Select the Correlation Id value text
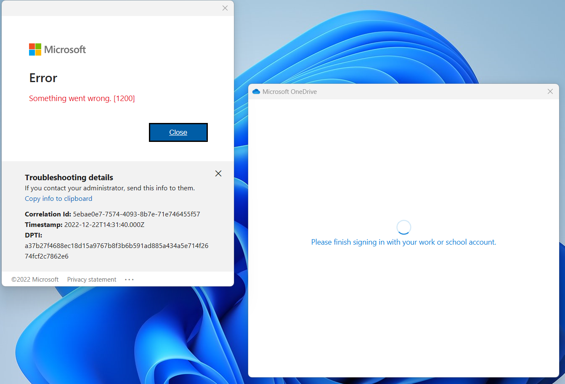565x384 pixels. click(137, 214)
